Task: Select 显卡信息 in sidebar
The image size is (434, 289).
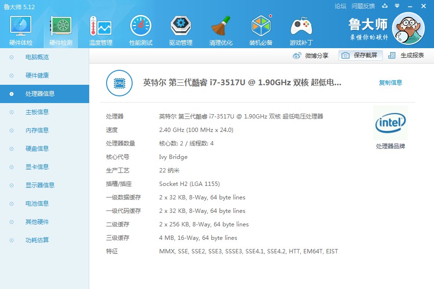Action: click(44, 167)
